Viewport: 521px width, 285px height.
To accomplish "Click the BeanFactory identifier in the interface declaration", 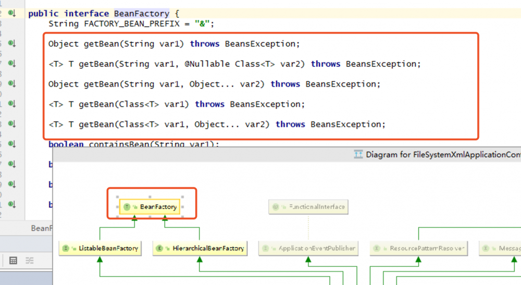I will coord(142,14).
